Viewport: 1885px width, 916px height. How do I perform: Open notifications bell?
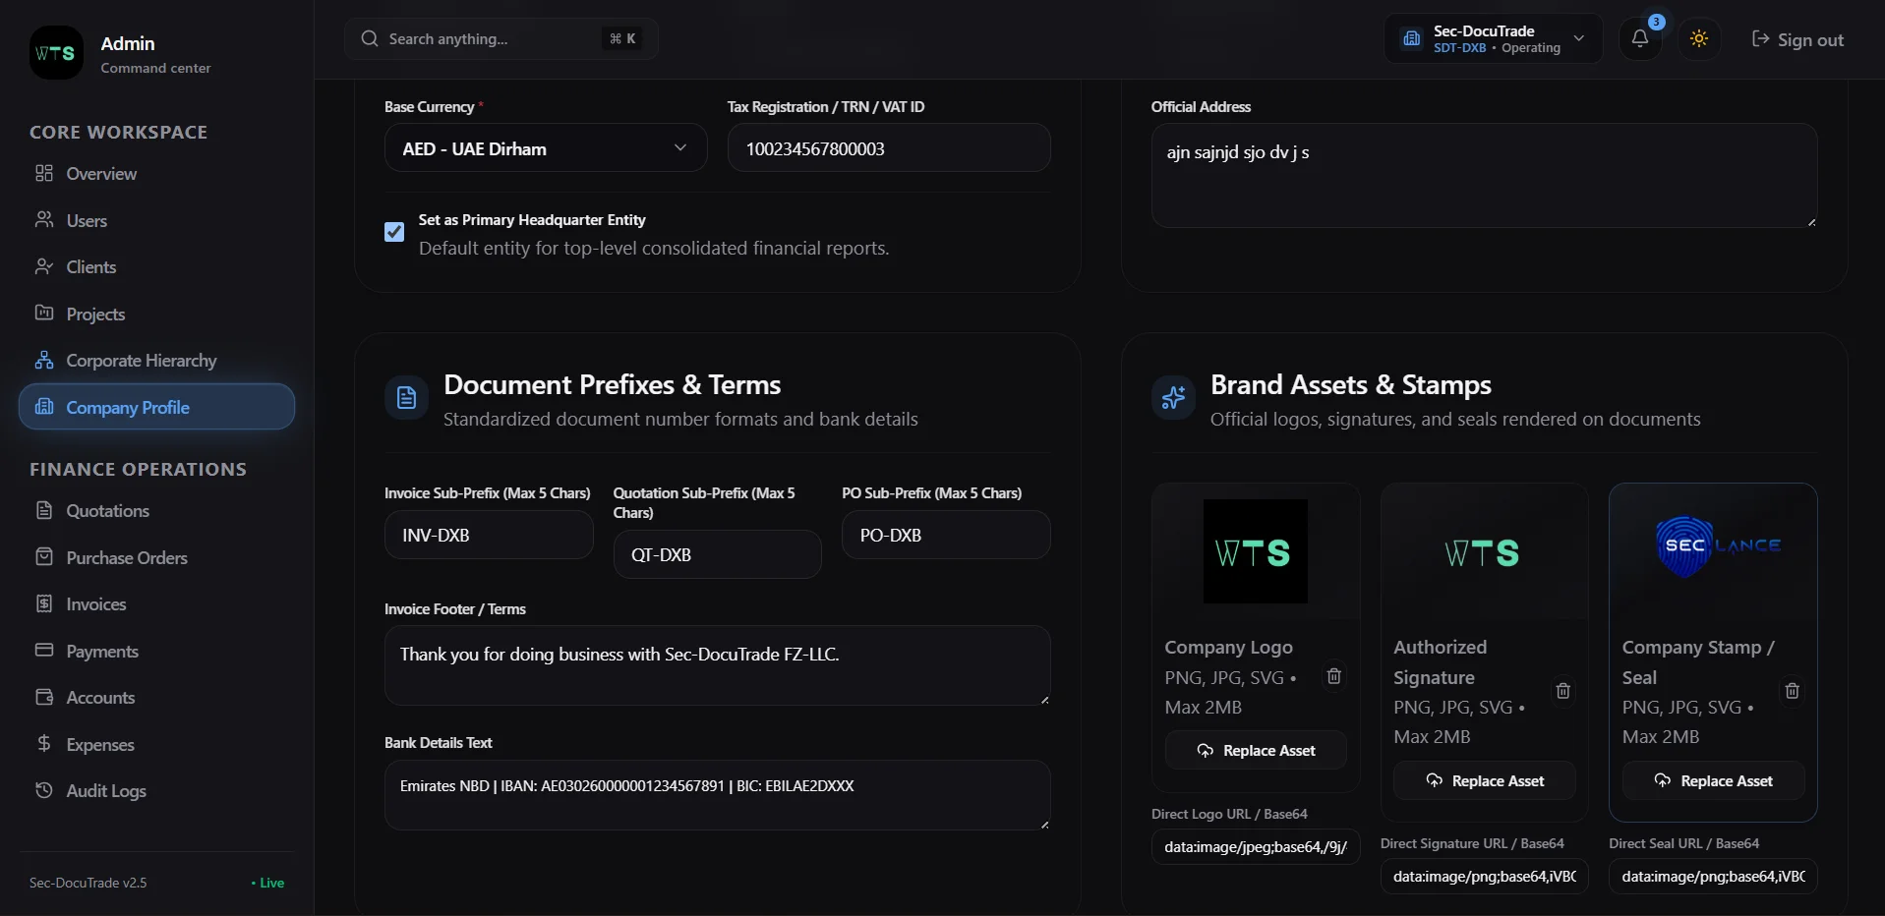pyautogui.click(x=1640, y=39)
